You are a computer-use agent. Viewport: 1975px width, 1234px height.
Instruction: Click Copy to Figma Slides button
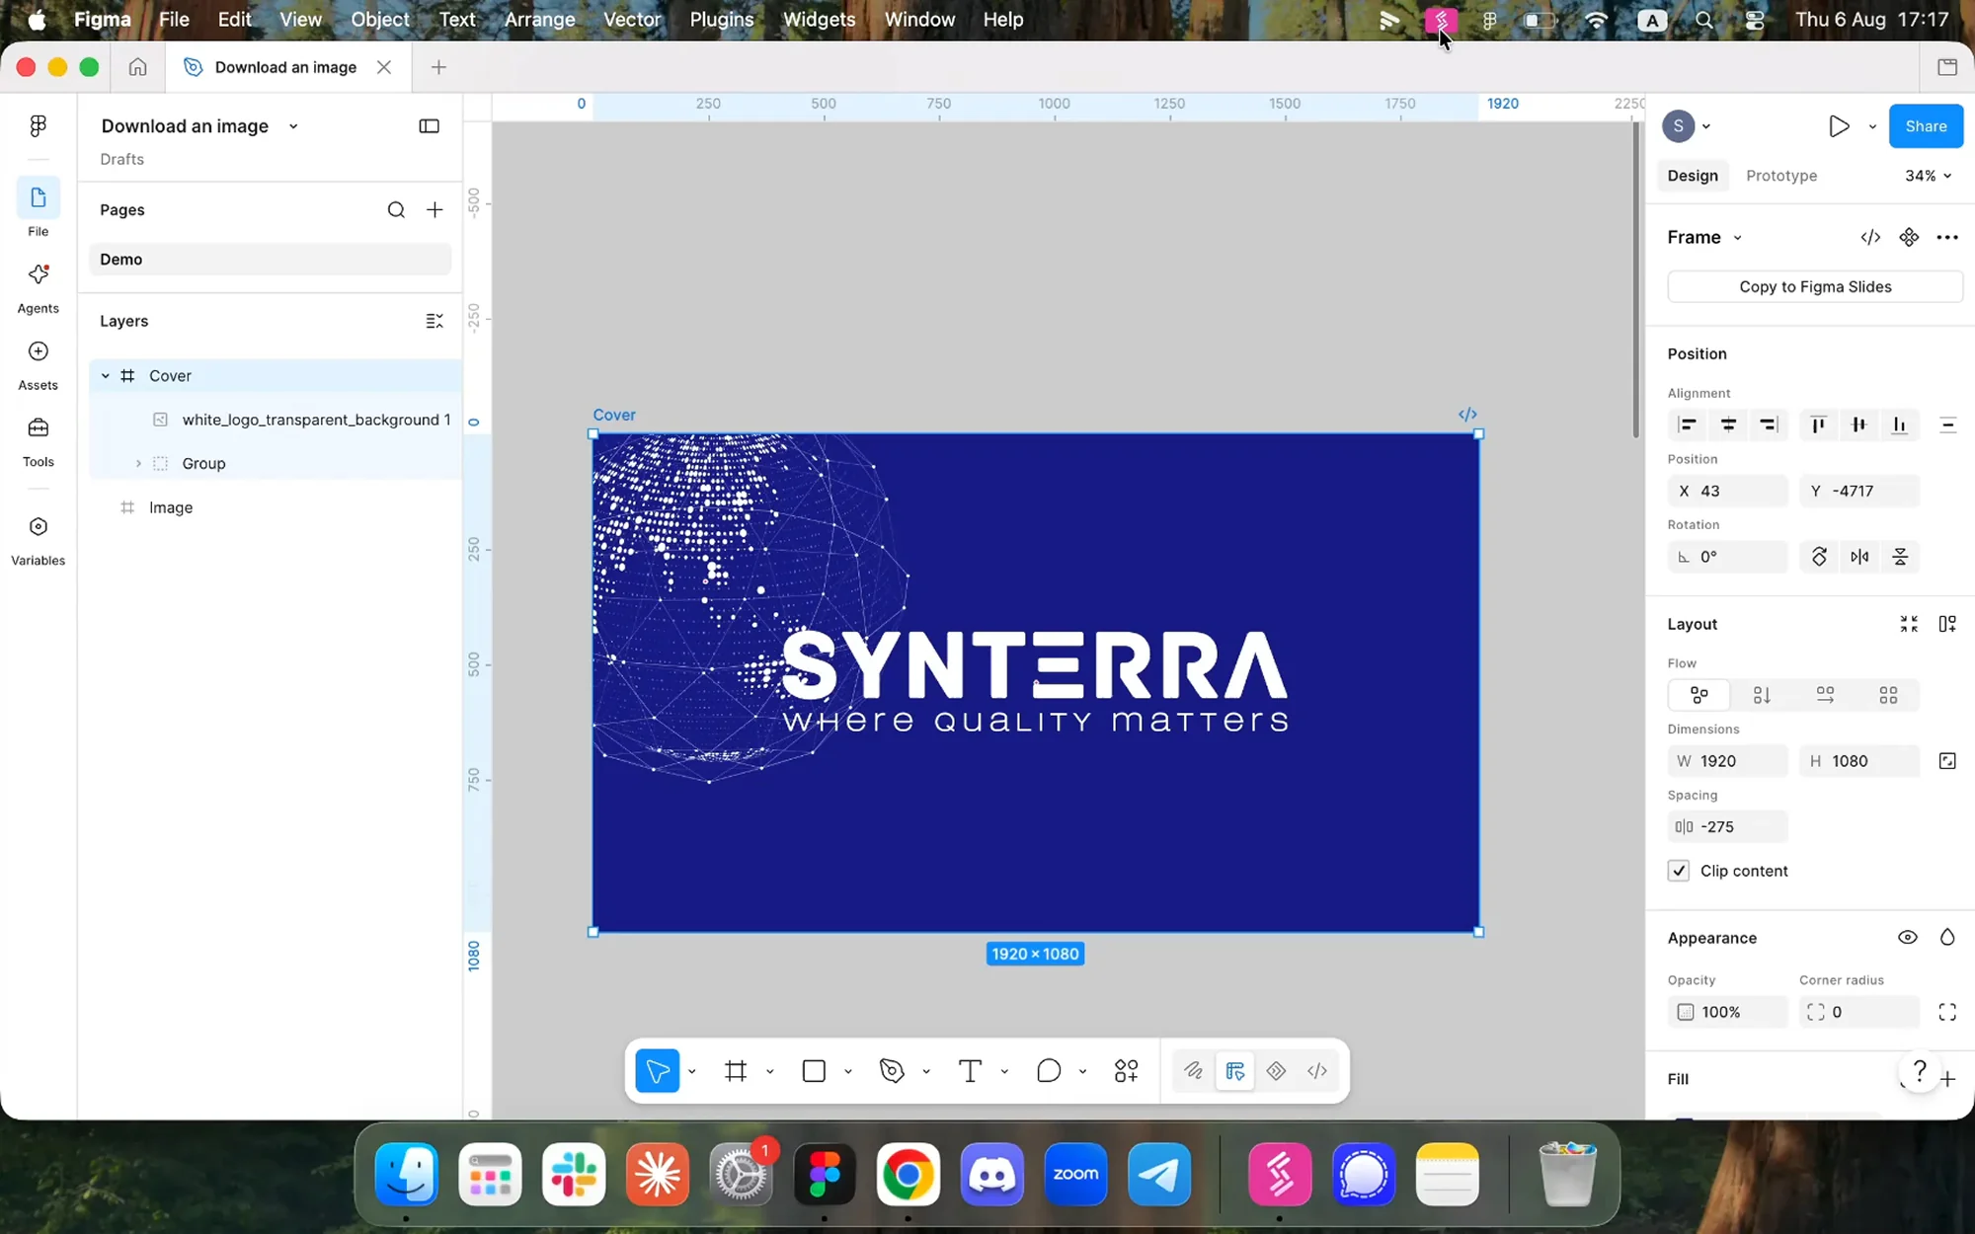(1815, 287)
